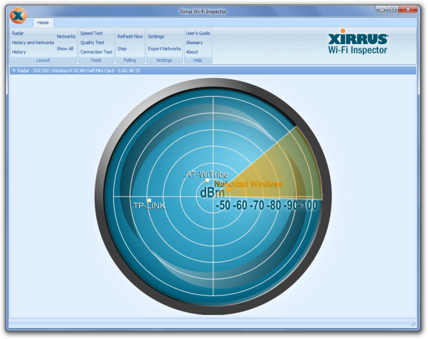
Task: Select the History layout option
Action: point(19,52)
